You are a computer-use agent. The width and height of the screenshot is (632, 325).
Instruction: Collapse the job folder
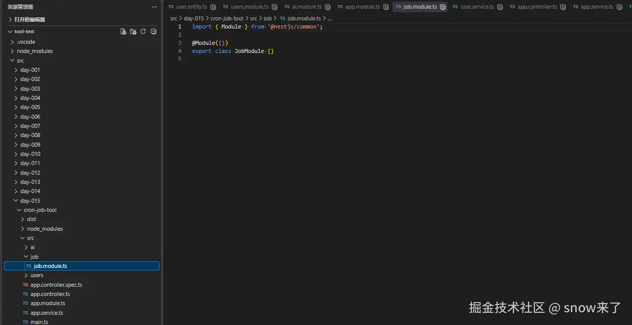pos(27,257)
